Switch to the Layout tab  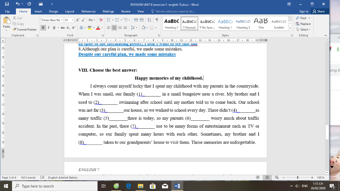70,12
